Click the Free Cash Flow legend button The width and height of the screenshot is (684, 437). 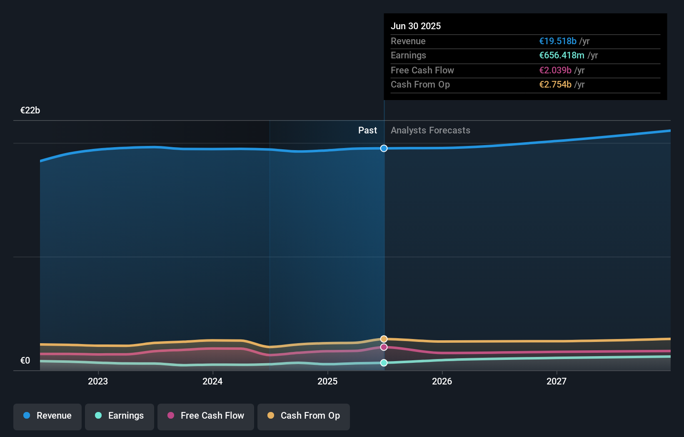[205, 416]
